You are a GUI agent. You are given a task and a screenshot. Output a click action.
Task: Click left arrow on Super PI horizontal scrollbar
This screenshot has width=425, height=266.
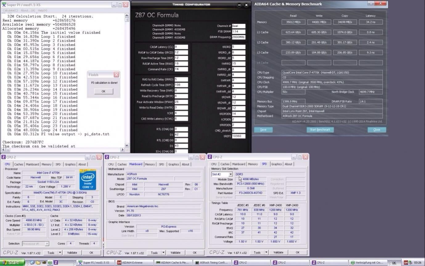pos(3,150)
